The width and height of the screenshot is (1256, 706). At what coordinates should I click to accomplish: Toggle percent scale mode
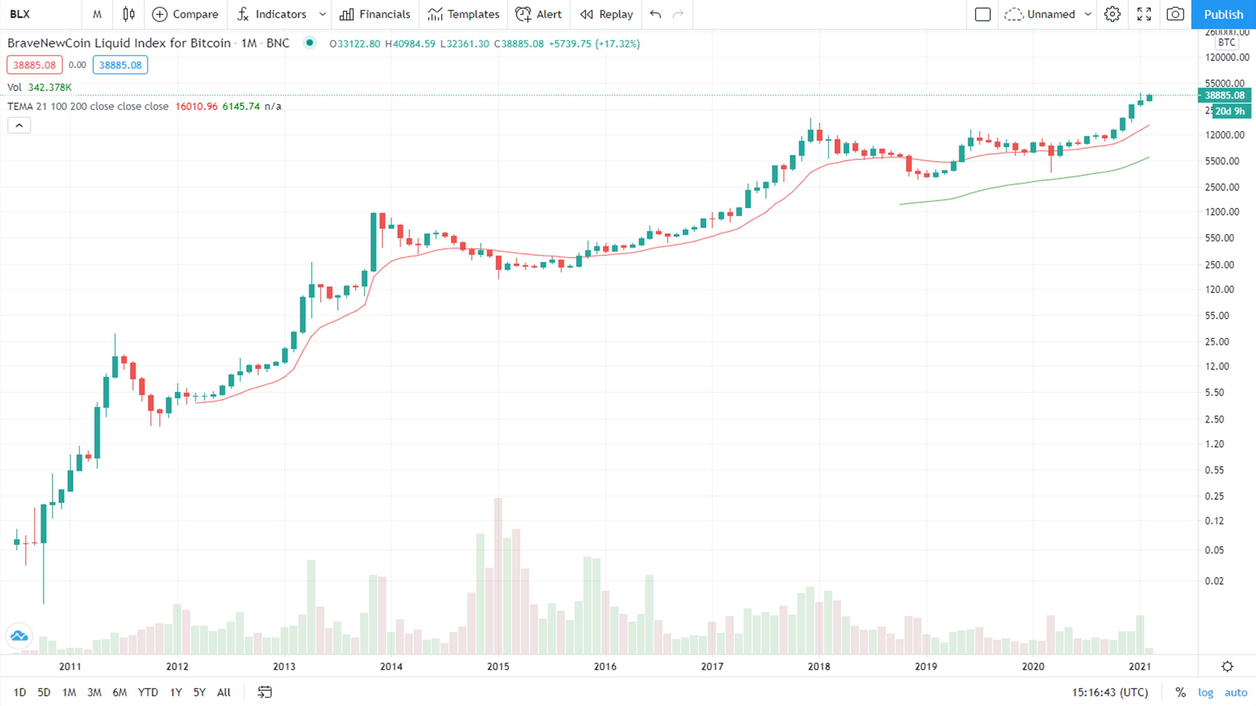pyautogui.click(x=1180, y=693)
